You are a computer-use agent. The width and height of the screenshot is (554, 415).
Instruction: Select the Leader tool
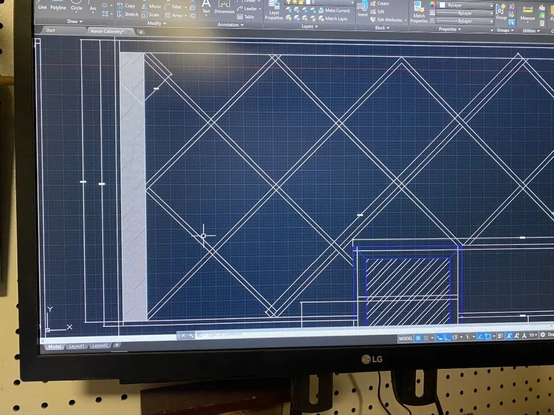[x=247, y=9]
